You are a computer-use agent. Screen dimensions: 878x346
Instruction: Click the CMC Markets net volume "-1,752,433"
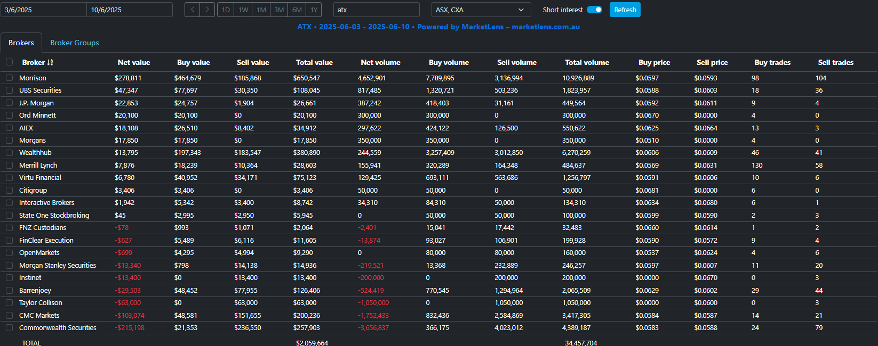pyautogui.click(x=373, y=315)
